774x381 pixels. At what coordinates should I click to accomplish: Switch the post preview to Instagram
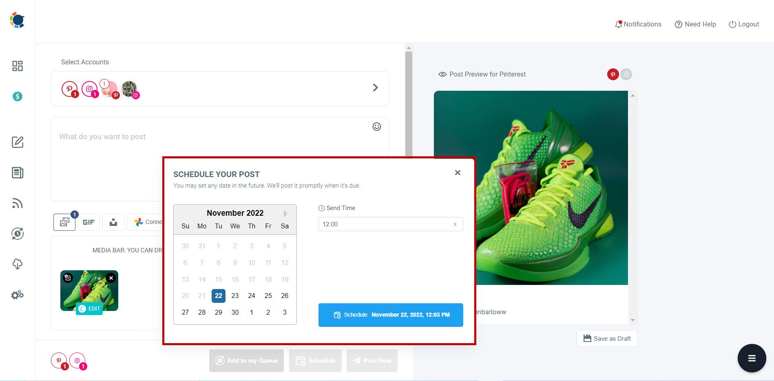coord(626,74)
